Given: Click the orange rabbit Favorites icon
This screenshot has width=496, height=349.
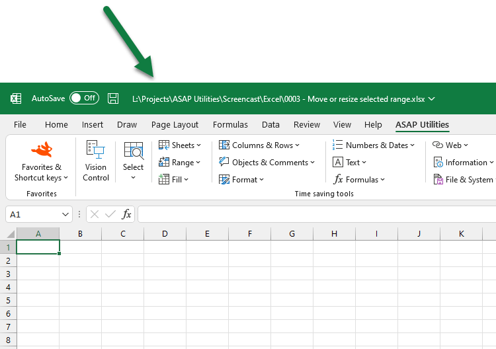Looking at the screenshot, I should (42, 149).
